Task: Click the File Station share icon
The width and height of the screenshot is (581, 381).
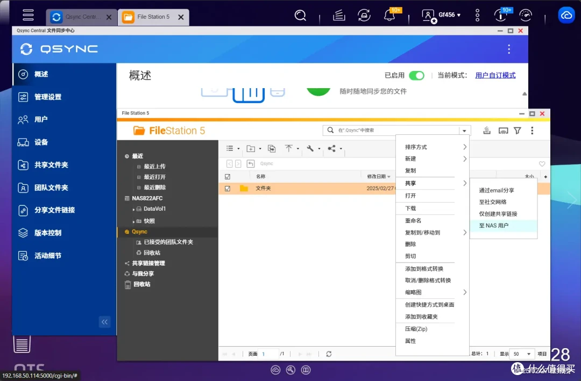Action: (331, 148)
